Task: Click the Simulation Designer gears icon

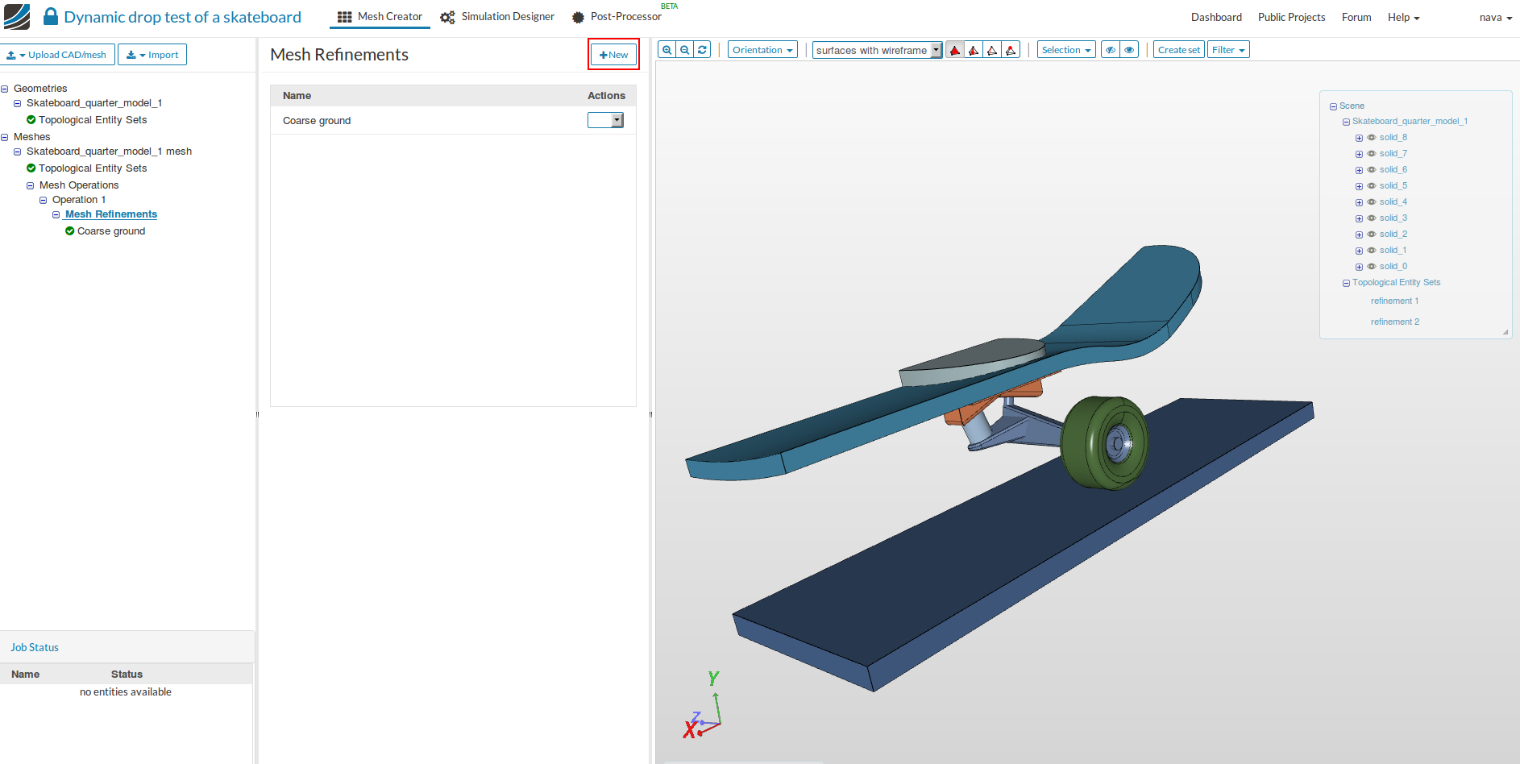Action: [x=447, y=17]
